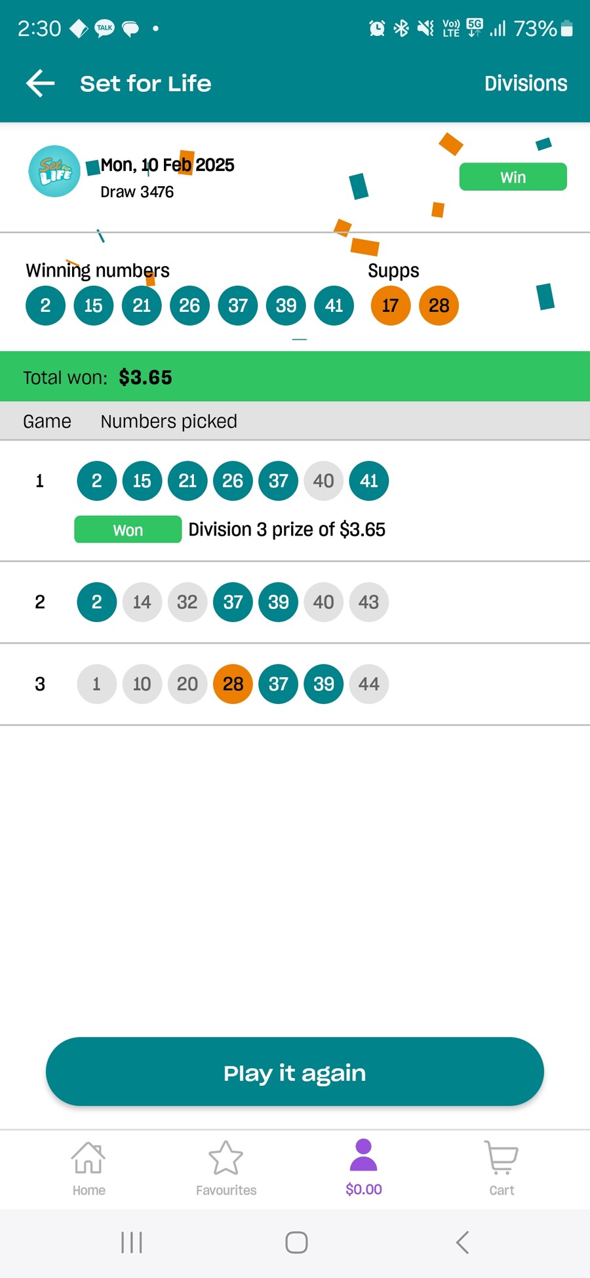The height and width of the screenshot is (1278, 590).
Task: Tap the back arrow icon
Action: [x=40, y=83]
